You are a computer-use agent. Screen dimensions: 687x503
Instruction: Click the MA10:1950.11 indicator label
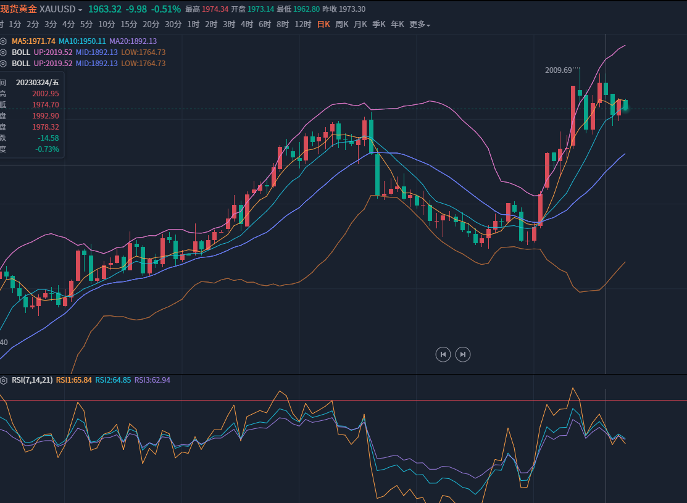click(82, 41)
